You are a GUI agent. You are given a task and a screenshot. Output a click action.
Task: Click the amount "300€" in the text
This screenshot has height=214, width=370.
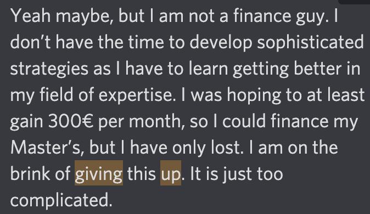pos(71,121)
